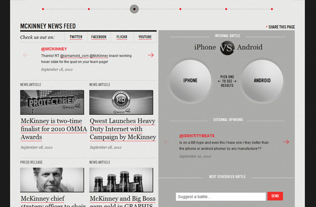This screenshot has width=316, height=207.
Task: Open the beer bottles article thumbnail
Action: pyautogui.click(x=121, y=180)
